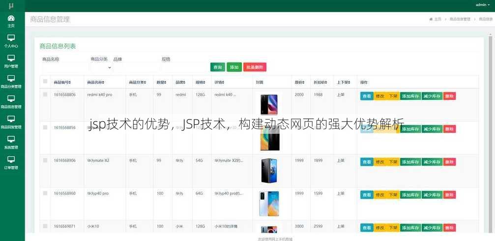This screenshot has width=495, height=241.
Task: Click 修改 for 小米10
Action: pos(380,227)
